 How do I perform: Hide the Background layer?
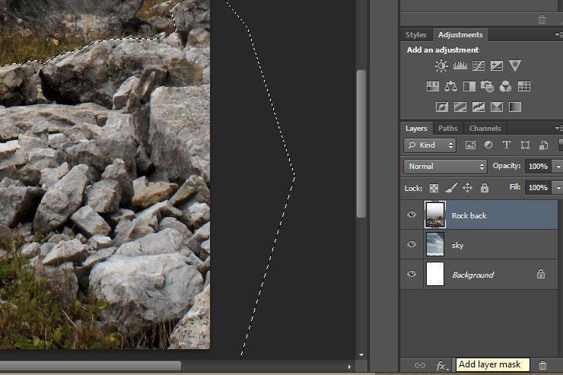pyautogui.click(x=412, y=275)
